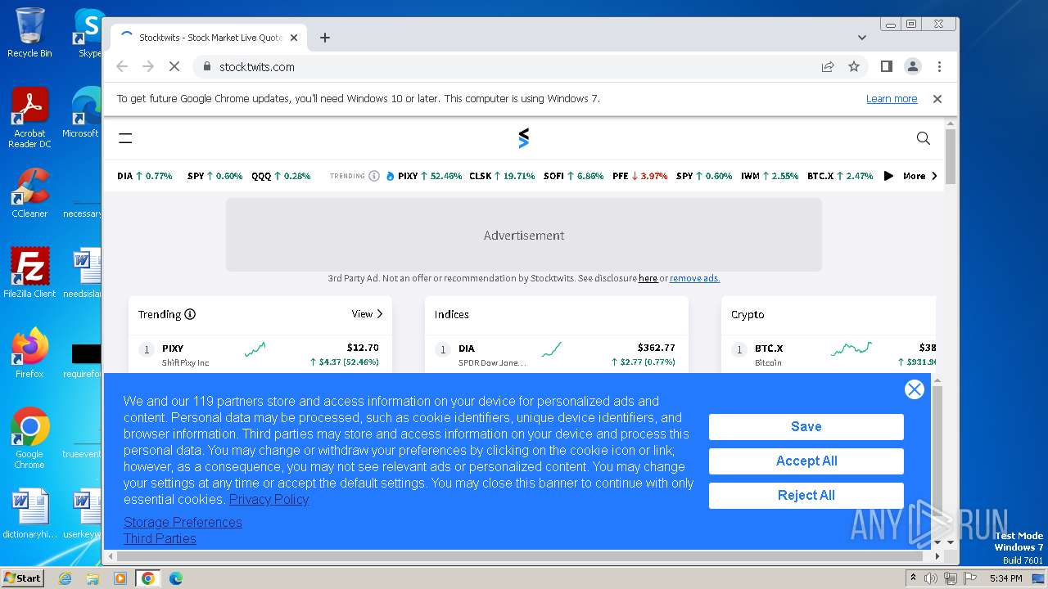Click the horizontal scrollbar at page bottom
Screen dimensions: 1048x589
[522, 556]
